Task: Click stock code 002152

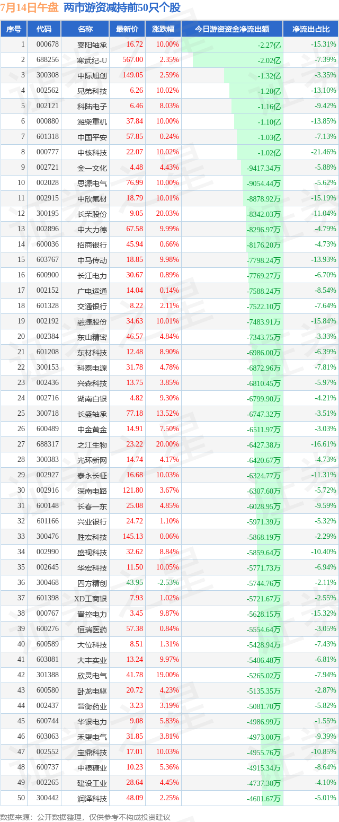Action: pyautogui.click(x=48, y=291)
